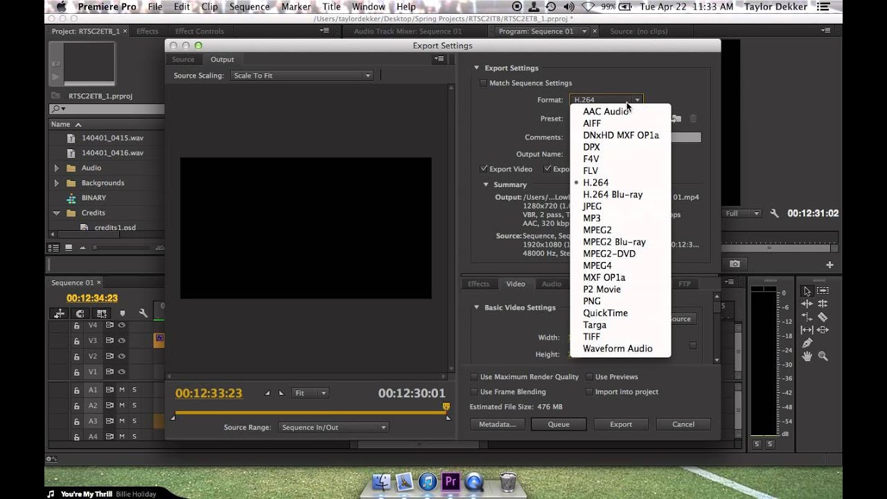Viewport: 887px width, 499px height.
Task: Mute audio track A1
Action: click(x=122, y=389)
